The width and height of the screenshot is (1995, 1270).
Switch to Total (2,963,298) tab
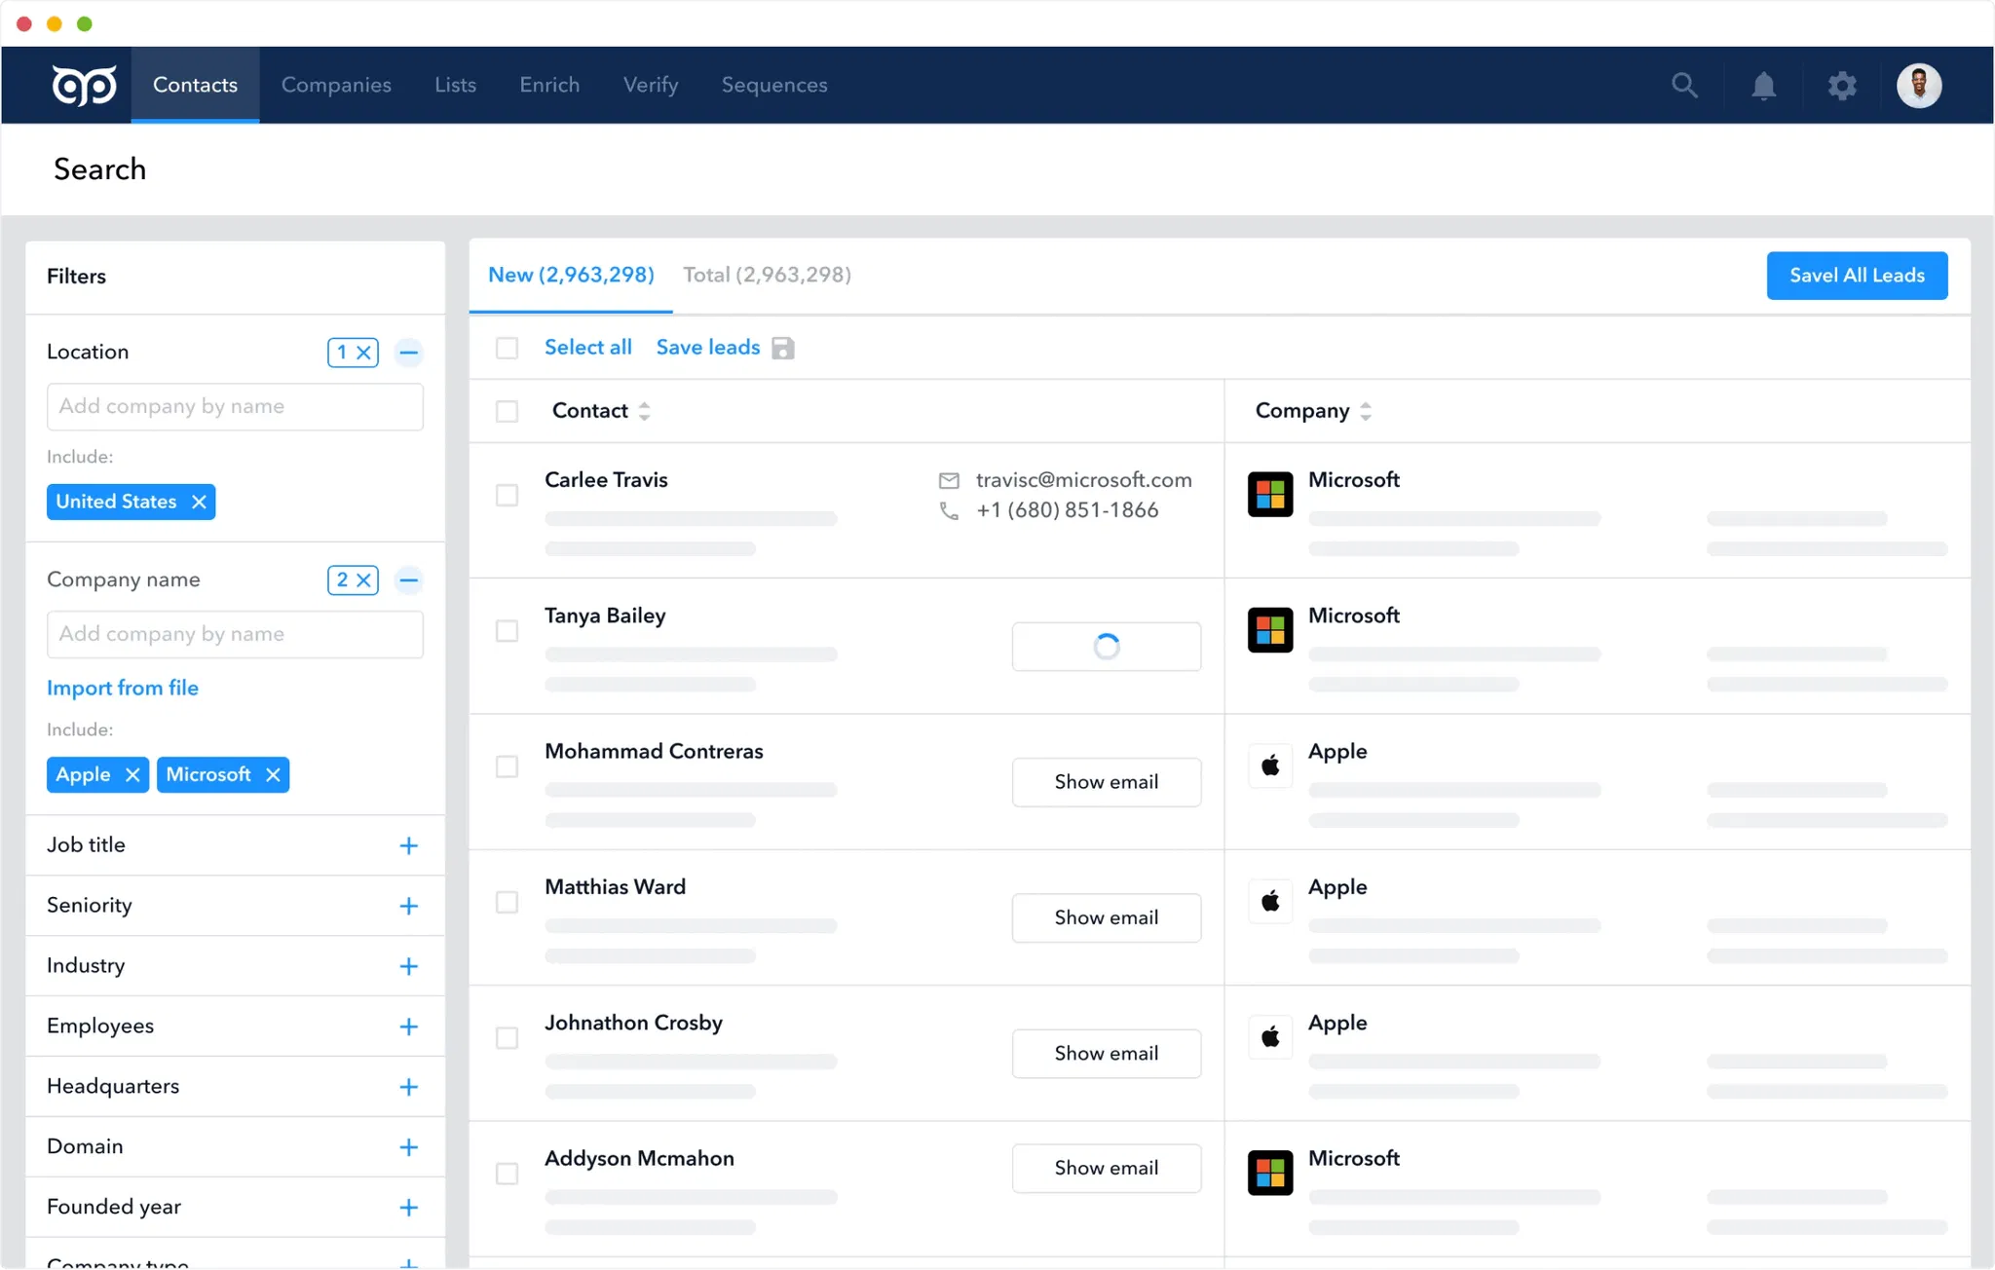[767, 276]
